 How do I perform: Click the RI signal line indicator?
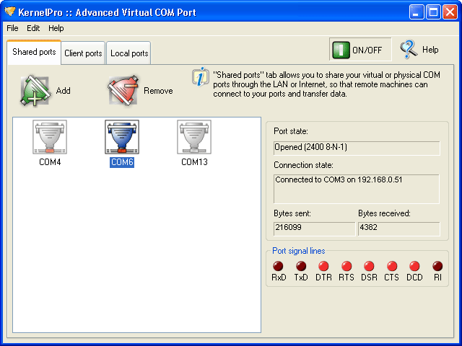coord(437,266)
